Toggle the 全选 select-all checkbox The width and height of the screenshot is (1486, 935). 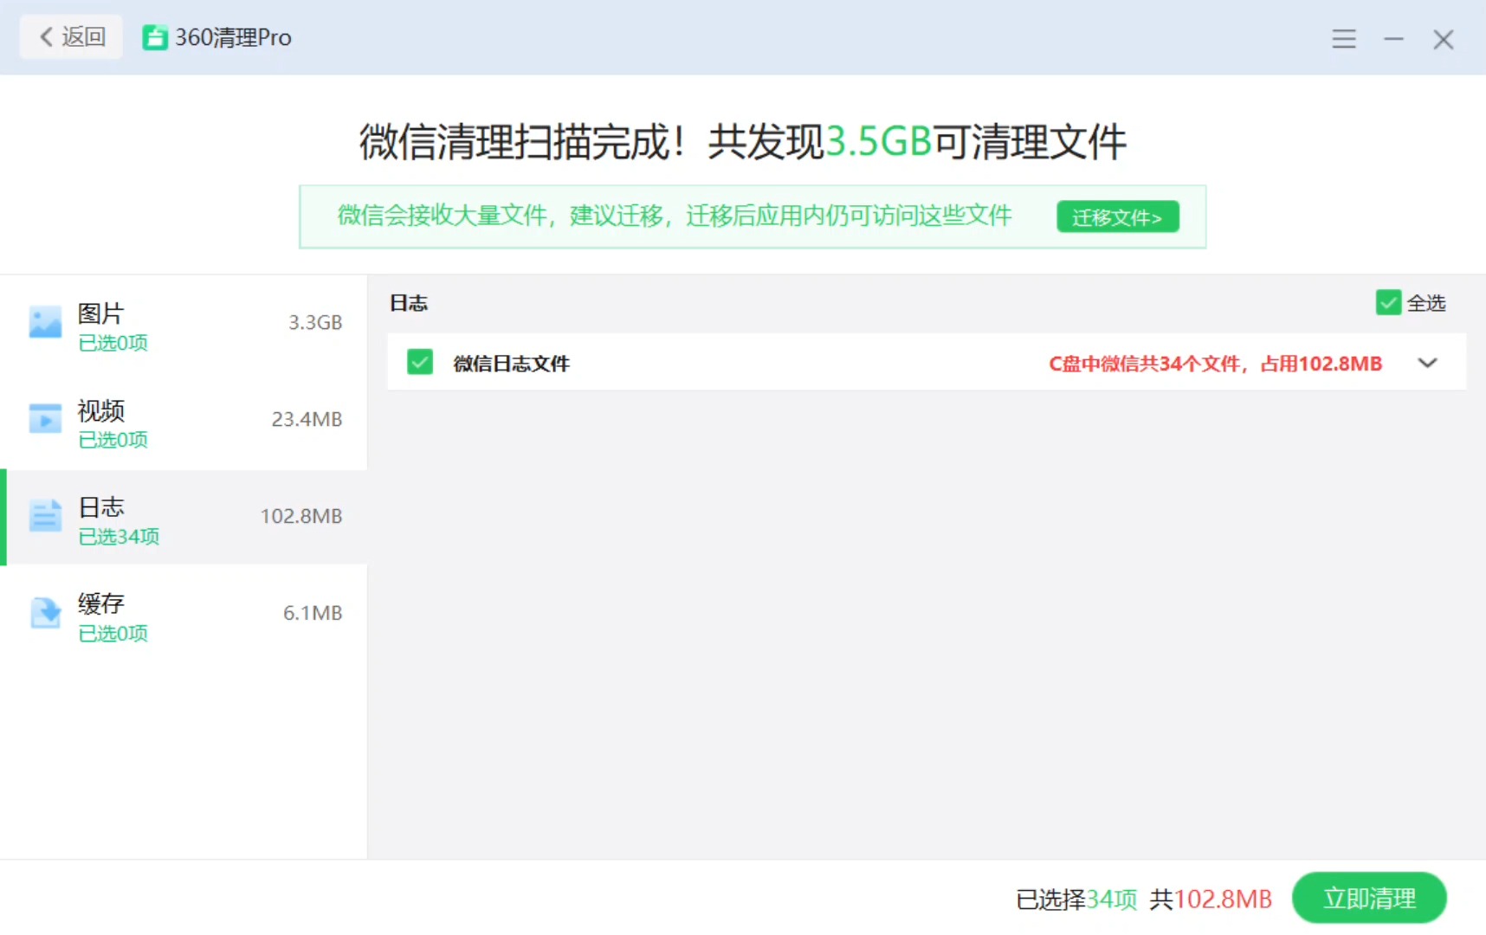coord(1388,303)
